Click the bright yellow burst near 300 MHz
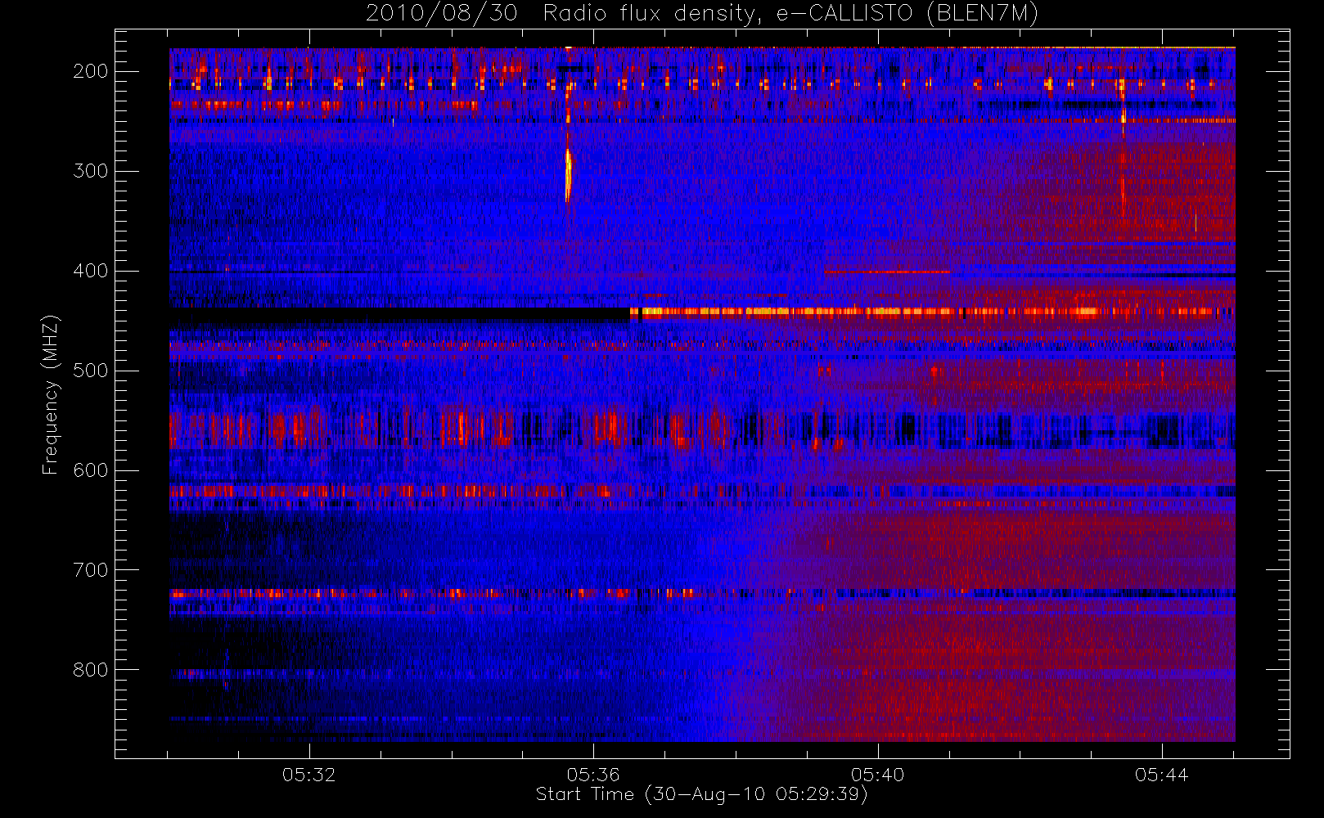The image size is (1324, 818). coord(568,173)
